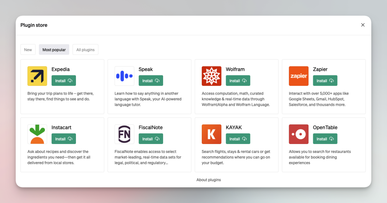Click the Wolfram red snowflake logo
The image size is (387, 203).
pyautogui.click(x=211, y=76)
